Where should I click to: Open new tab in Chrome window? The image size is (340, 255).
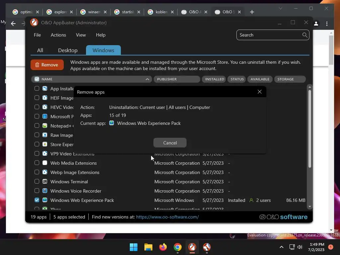point(252,12)
